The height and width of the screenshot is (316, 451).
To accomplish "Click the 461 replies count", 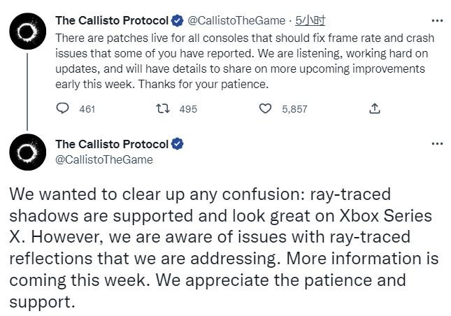I will [x=87, y=109].
